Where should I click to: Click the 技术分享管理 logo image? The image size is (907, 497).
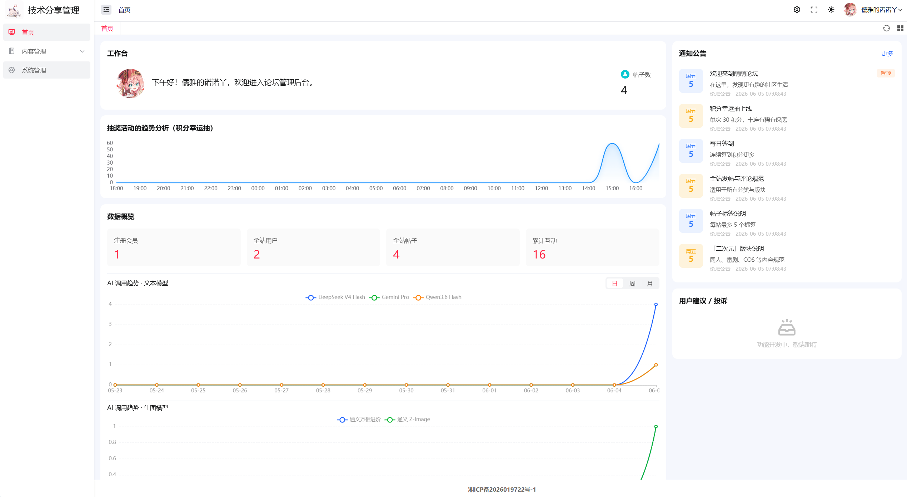pos(14,10)
